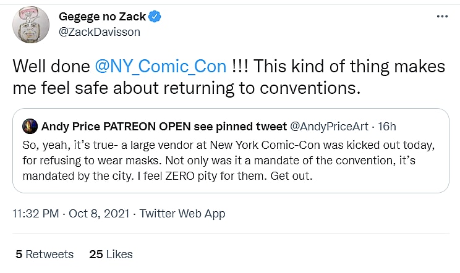View the 25 Likes list

click(x=111, y=254)
